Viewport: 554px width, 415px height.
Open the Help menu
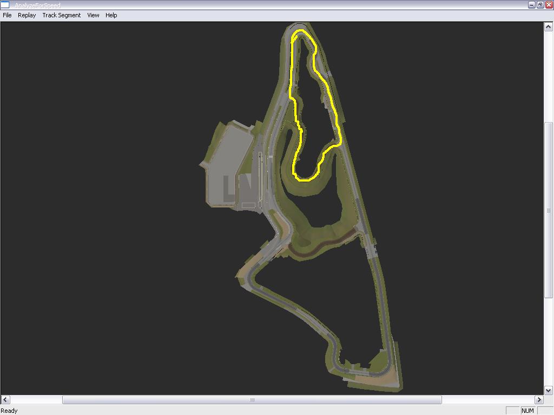111,15
